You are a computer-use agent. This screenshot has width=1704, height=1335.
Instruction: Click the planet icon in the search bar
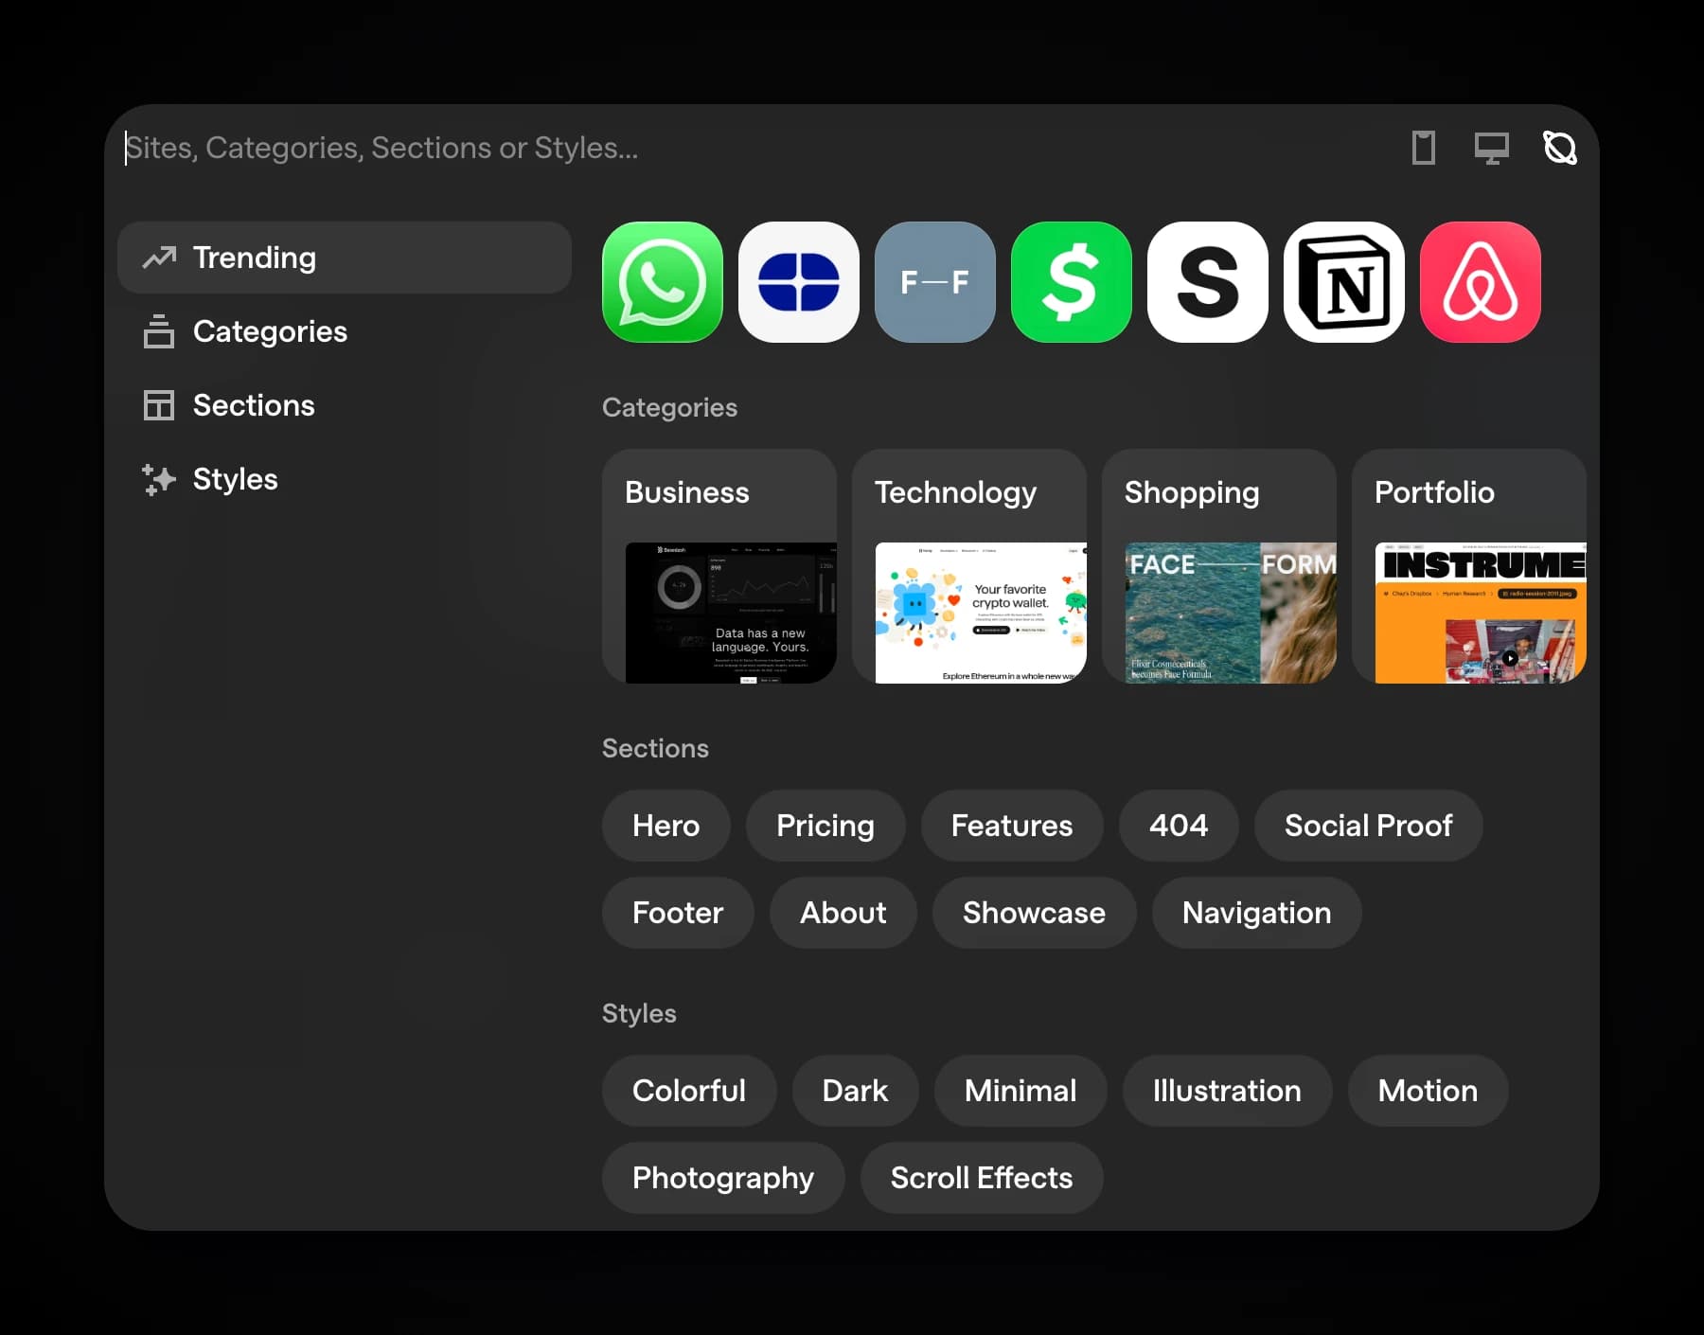pos(1560,148)
